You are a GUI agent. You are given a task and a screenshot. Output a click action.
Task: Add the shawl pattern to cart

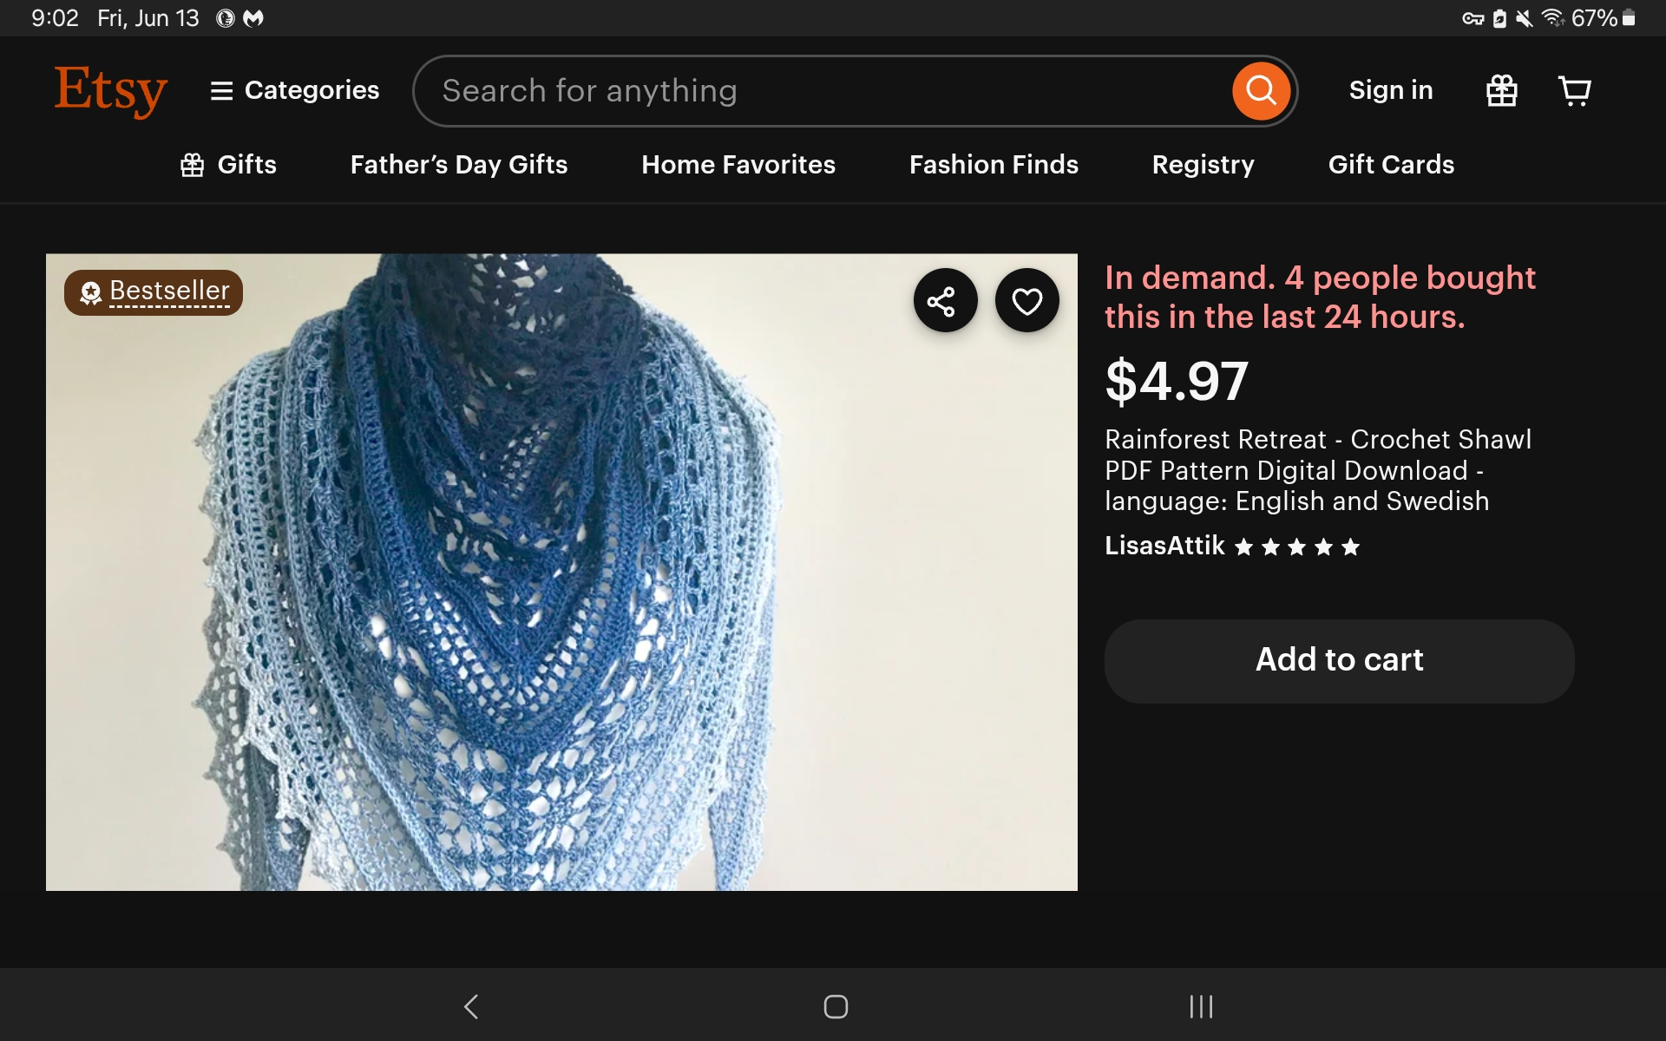click(1339, 661)
